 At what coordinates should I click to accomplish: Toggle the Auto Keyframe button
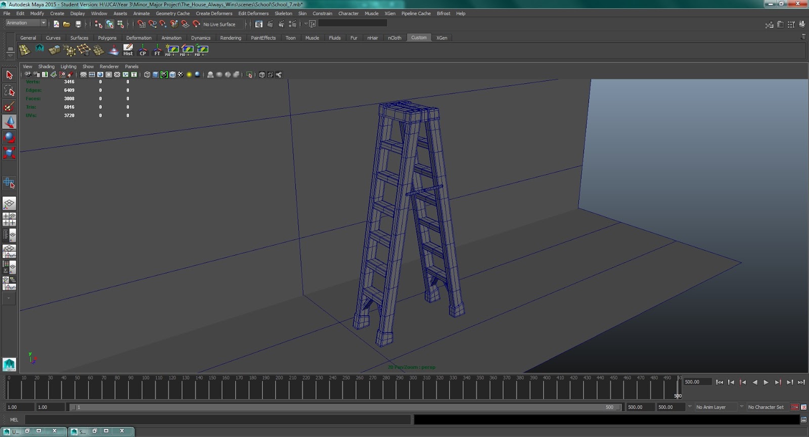(794, 407)
